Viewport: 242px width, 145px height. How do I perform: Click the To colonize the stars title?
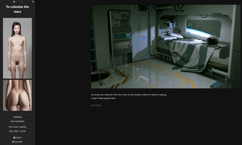tap(18, 9)
